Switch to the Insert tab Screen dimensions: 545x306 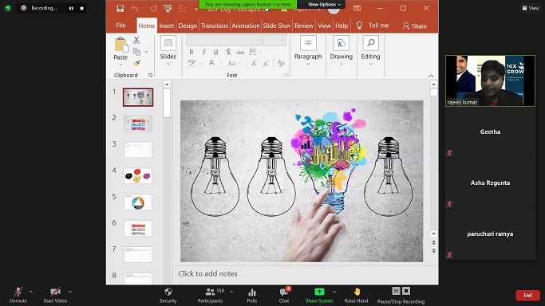167,25
